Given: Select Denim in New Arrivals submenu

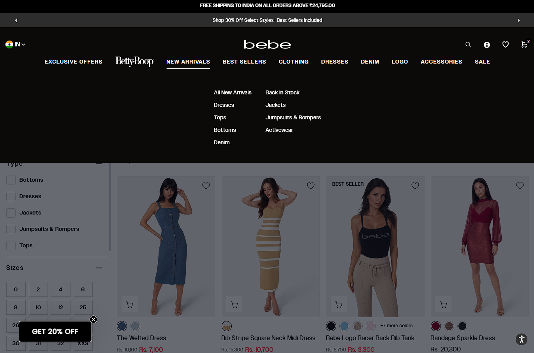Looking at the screenshot, I should [x=222, y=142].
